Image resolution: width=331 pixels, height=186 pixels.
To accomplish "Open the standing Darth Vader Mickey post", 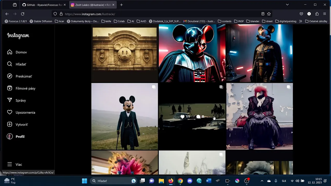I will pos(259,53).
